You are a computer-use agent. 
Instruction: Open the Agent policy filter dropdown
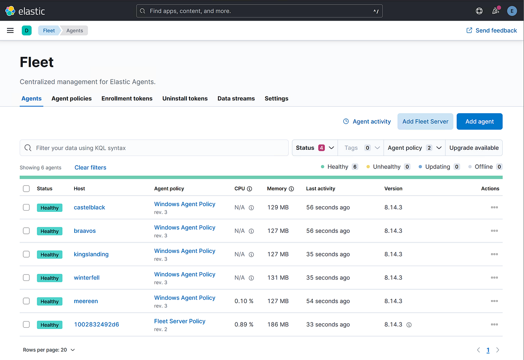pos(414,148)
